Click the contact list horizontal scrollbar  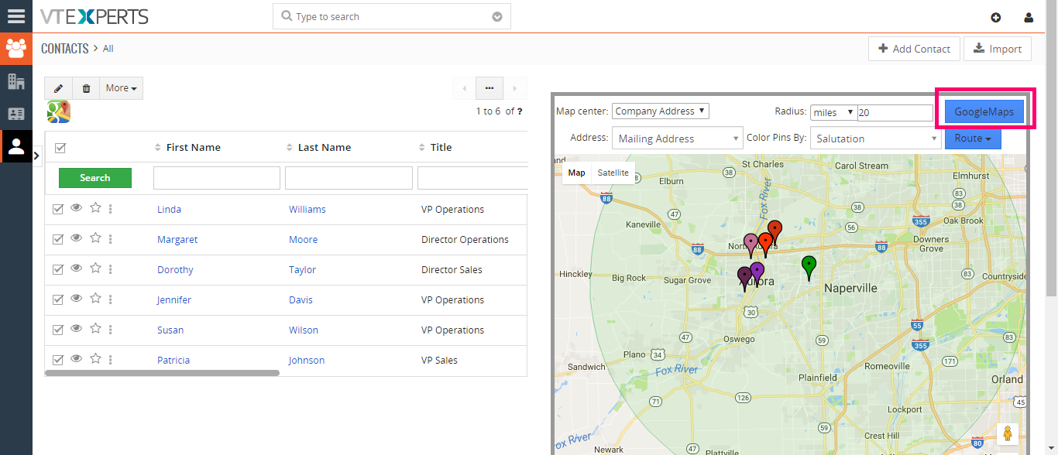(162, 373)
